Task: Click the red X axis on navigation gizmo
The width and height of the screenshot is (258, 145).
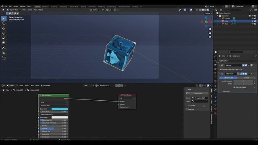Action: tap(210, 22)
